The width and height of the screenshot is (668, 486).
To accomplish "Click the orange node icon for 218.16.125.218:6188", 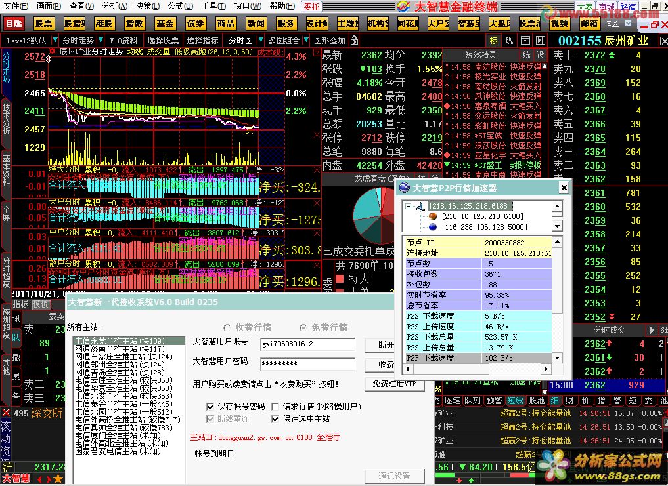I will coord(433,216).
